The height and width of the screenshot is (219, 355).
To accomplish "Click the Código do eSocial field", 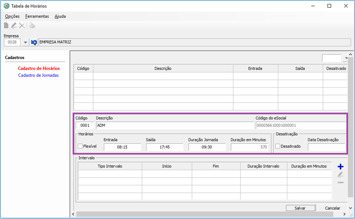I will [301, 125].
